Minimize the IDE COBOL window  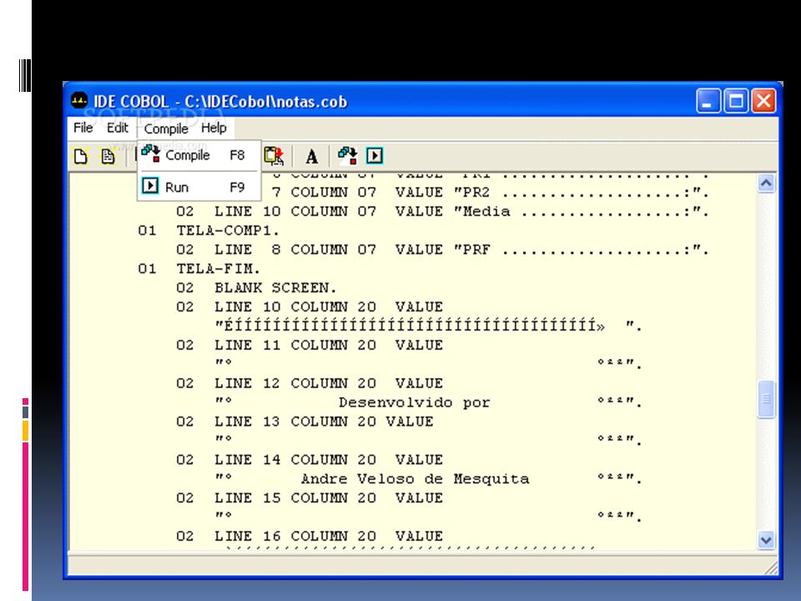coord(708,101)
